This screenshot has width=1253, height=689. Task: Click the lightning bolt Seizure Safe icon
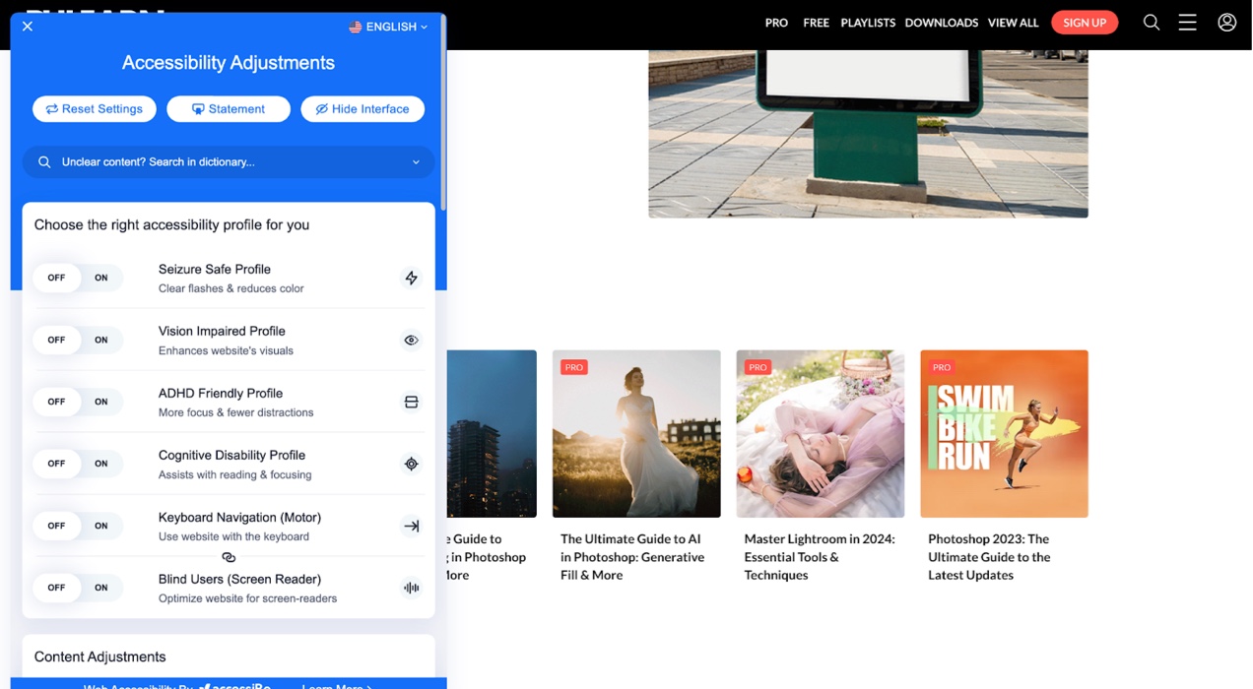point(412,278)
